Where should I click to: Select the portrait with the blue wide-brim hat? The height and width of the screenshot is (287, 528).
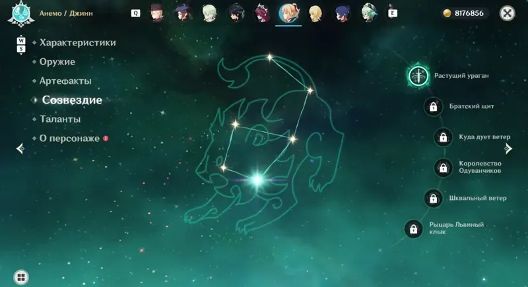tap(183, 13)
